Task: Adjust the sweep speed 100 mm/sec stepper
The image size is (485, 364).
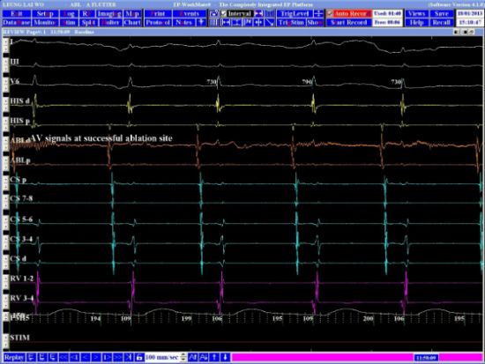Action: click(x=183, y=358)
